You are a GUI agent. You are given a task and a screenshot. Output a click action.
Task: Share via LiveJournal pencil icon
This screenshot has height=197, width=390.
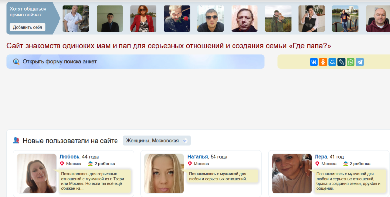(x=341, y=62)
